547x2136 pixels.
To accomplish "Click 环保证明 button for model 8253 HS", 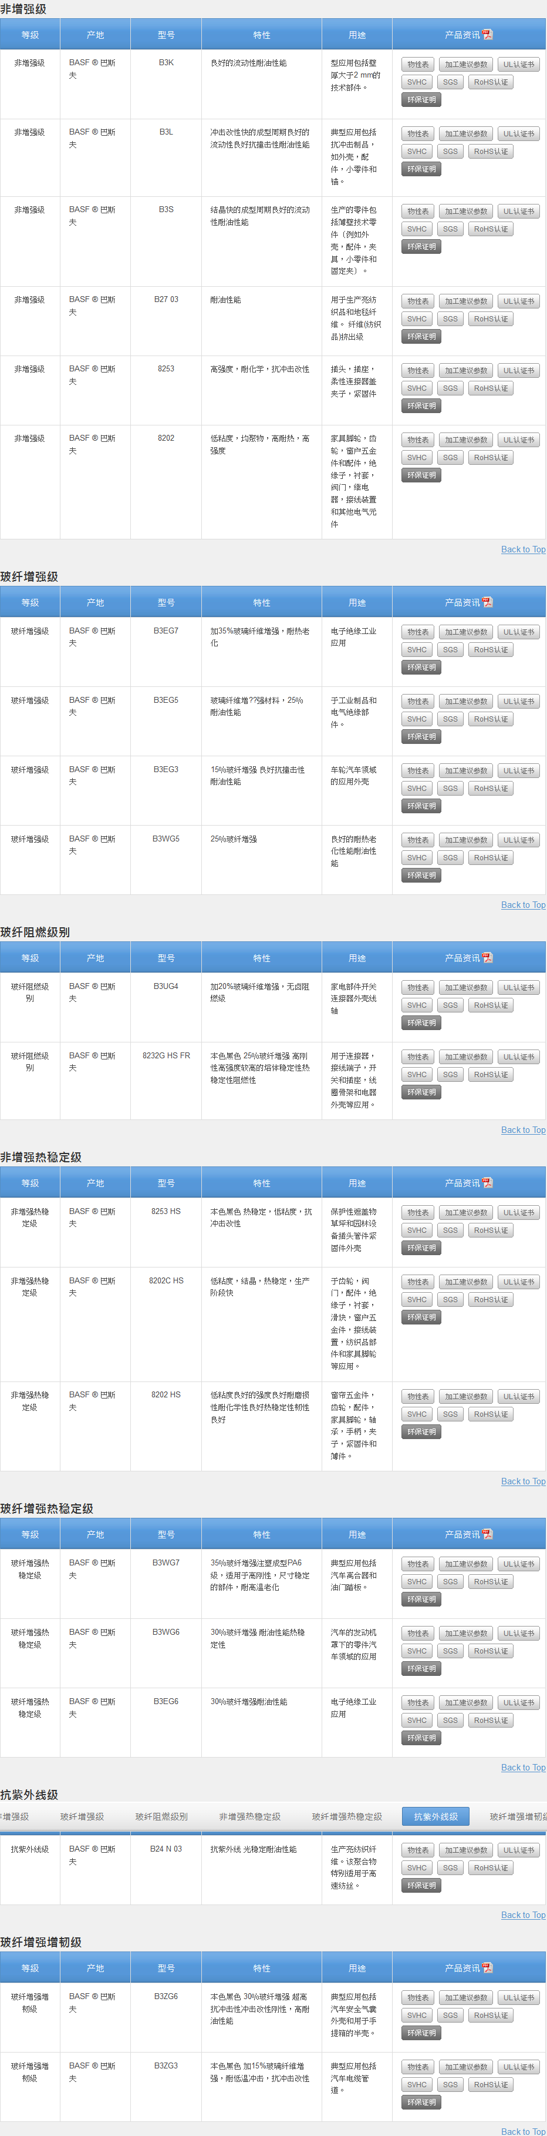I will coord(421,1248).
